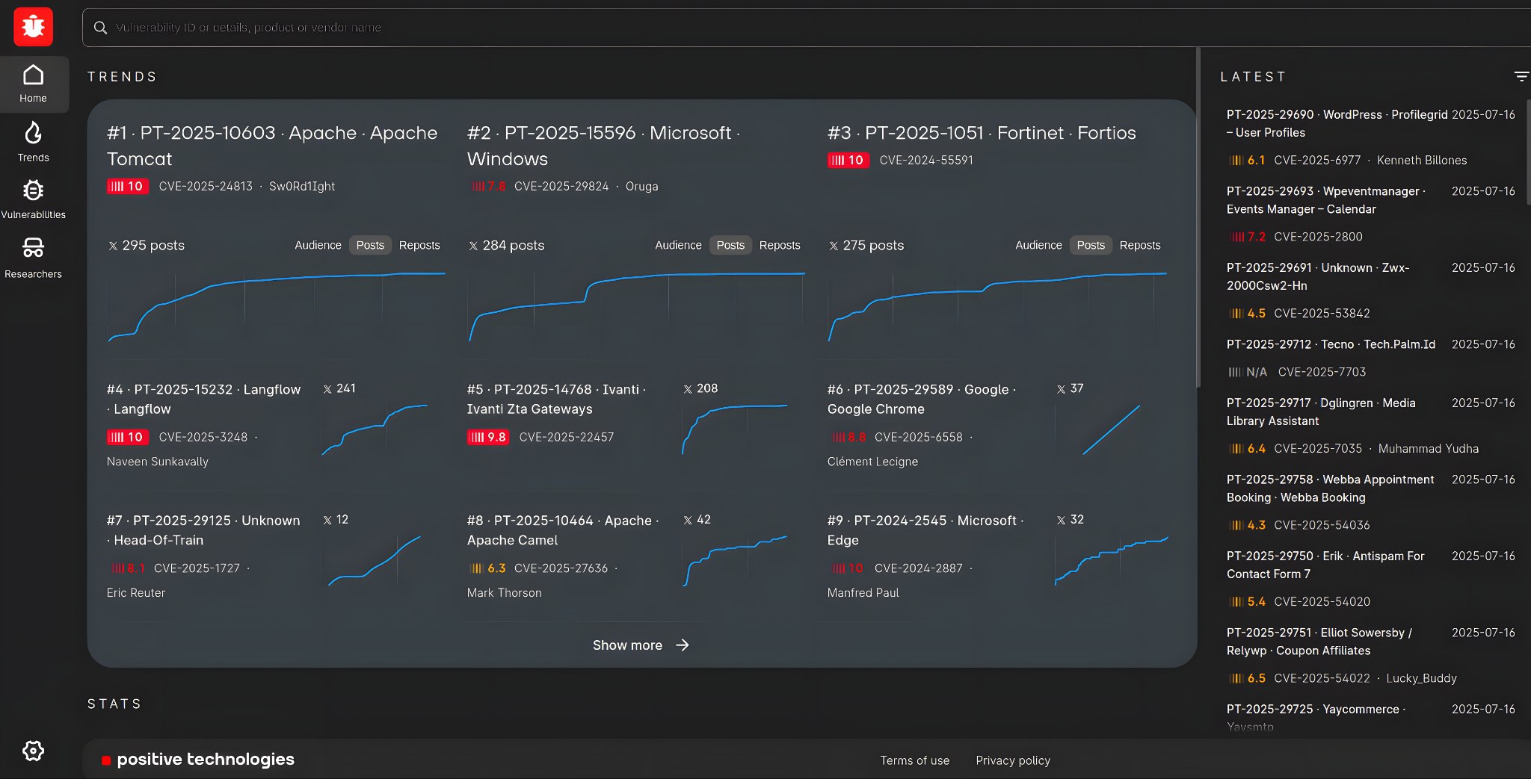The height and width of the screenshot is (779, 1531).
Task: Click the Latest panel scrollbar
Action: pos(1529,153)
